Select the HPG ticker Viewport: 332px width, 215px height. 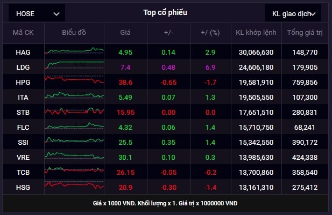coord(23,82)
